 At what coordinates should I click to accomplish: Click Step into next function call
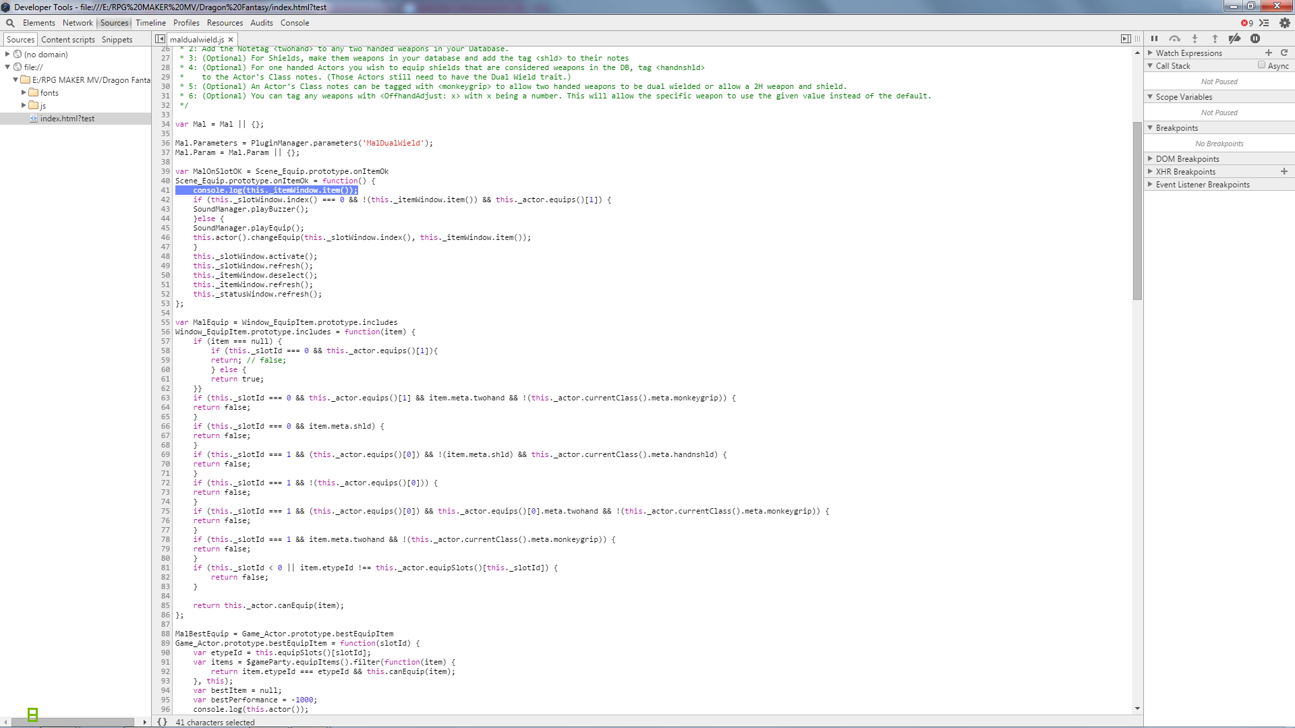coord(1195,39)
